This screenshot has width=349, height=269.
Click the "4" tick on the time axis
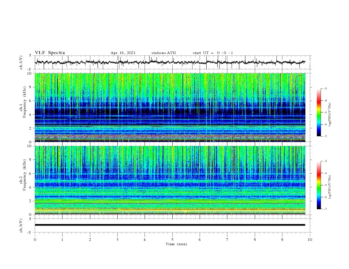coord(145,240)
